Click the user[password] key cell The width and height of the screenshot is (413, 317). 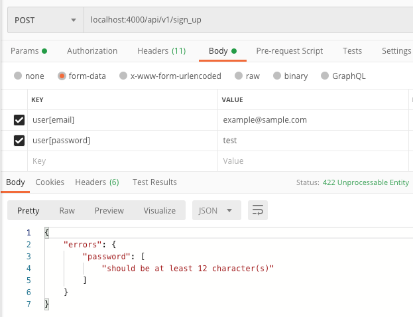tap(123, 141)
